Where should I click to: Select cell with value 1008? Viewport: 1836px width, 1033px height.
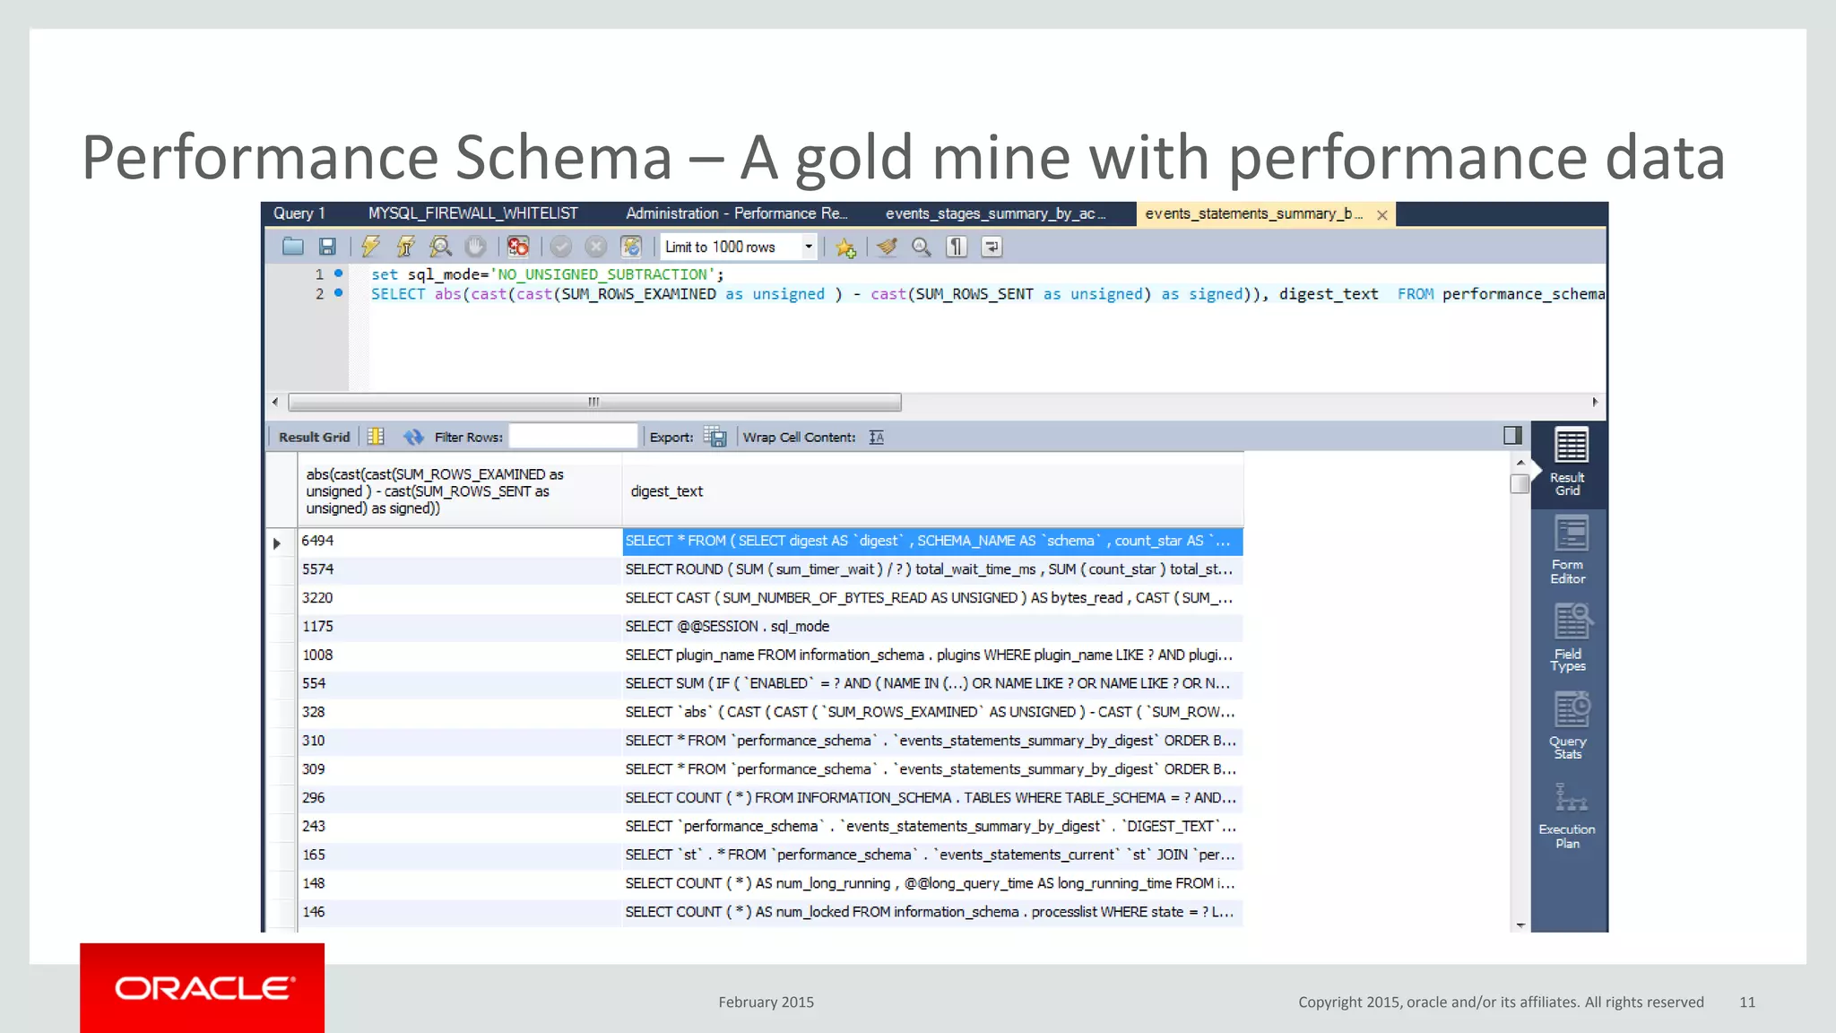point(460,655)
